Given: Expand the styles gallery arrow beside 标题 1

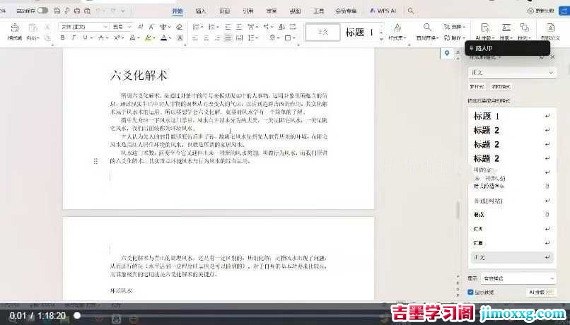Looking at the screenshot, I should pos(381,37).
